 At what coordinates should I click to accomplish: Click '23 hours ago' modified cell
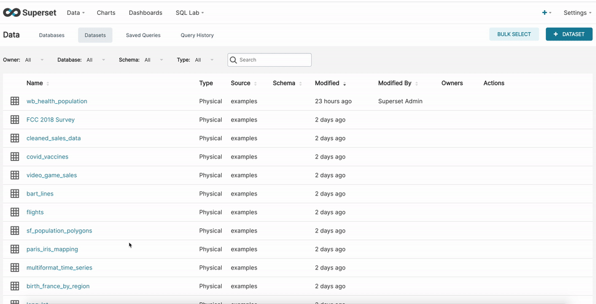pos(333,101)
